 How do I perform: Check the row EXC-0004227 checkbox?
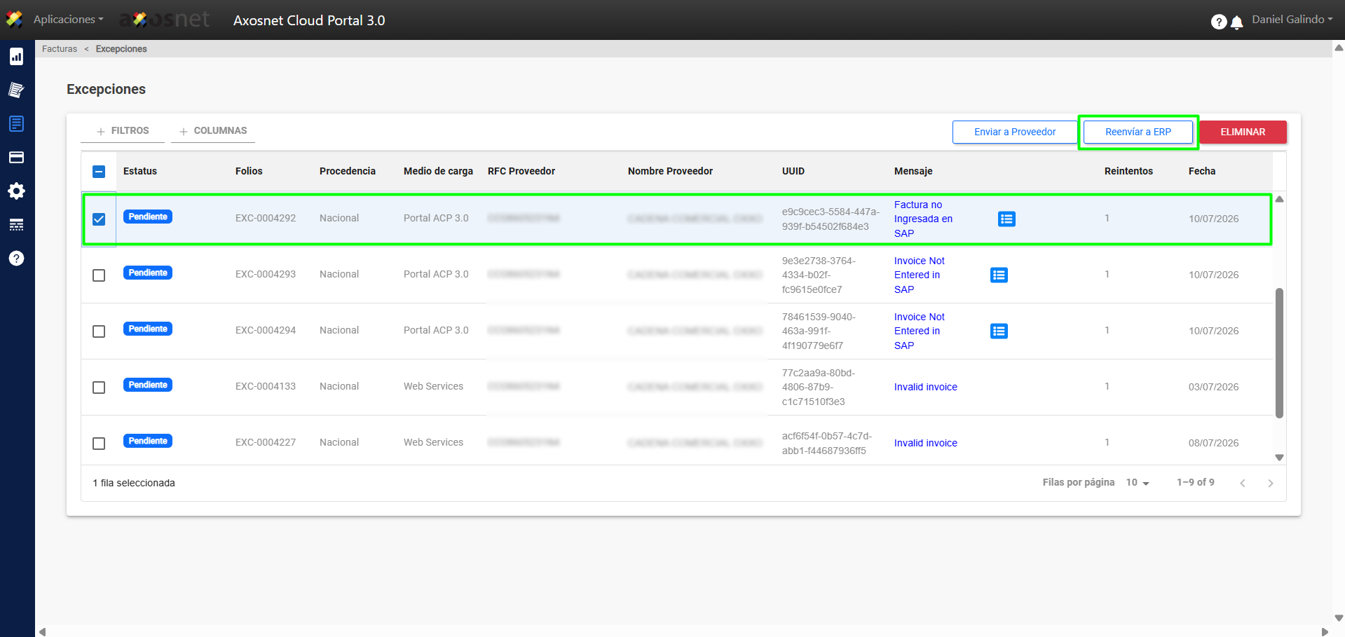(99, 444)
